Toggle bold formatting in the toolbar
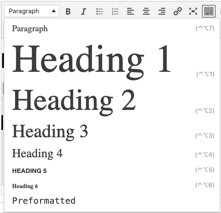221x213 pixels. [x=68, y=11]
